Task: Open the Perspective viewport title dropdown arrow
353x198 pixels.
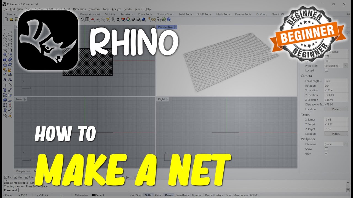Action: (x=175, y=27)
